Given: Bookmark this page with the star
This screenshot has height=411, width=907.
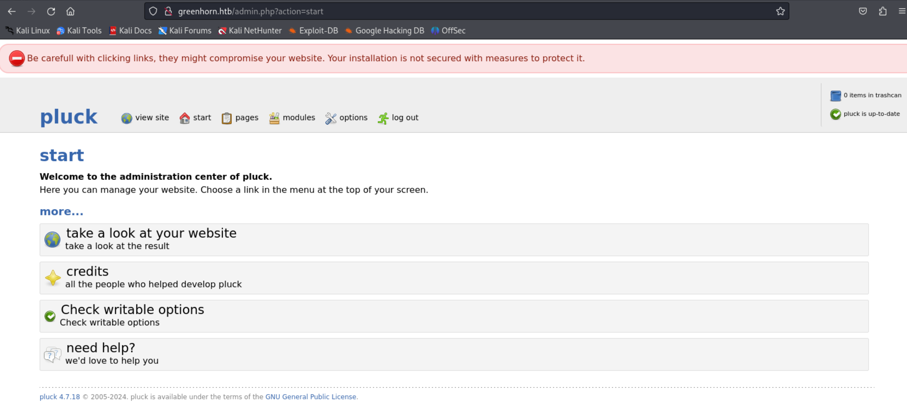Looking at the screenshot, I should point(780,11).
